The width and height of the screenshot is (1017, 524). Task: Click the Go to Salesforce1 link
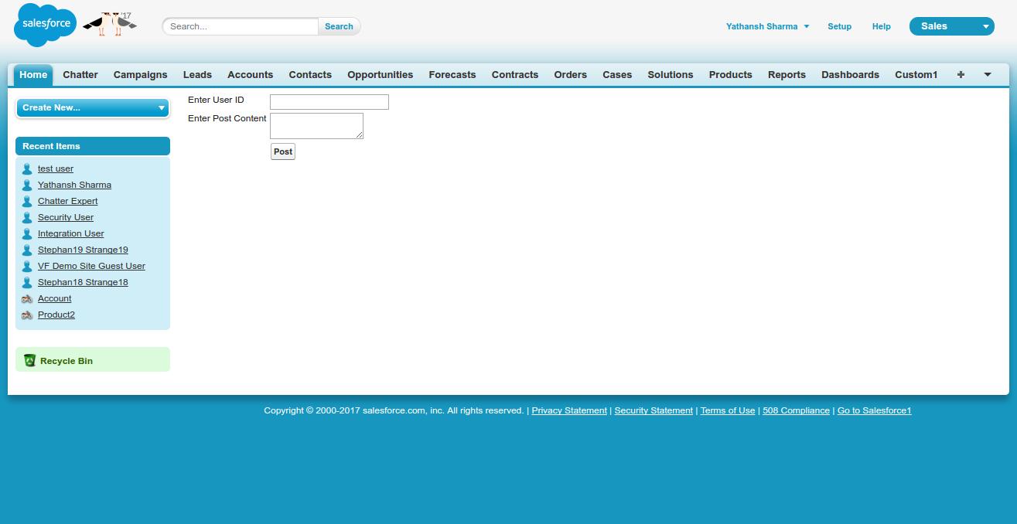(875, 410)
